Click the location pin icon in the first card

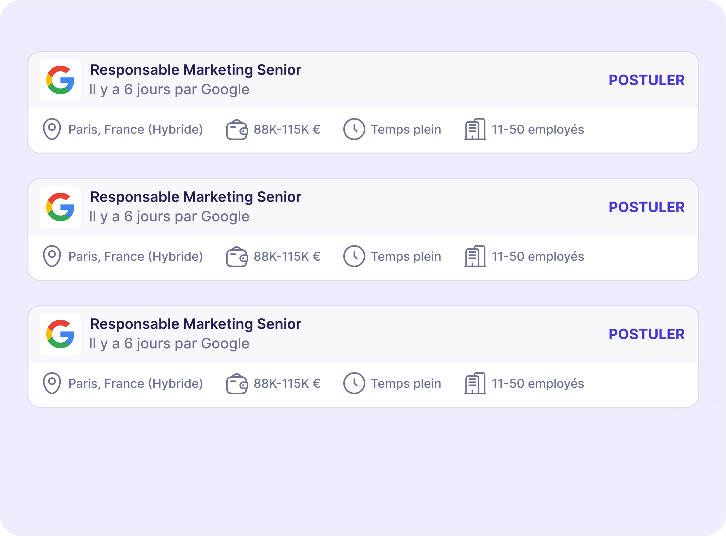[x=52, y=129]
